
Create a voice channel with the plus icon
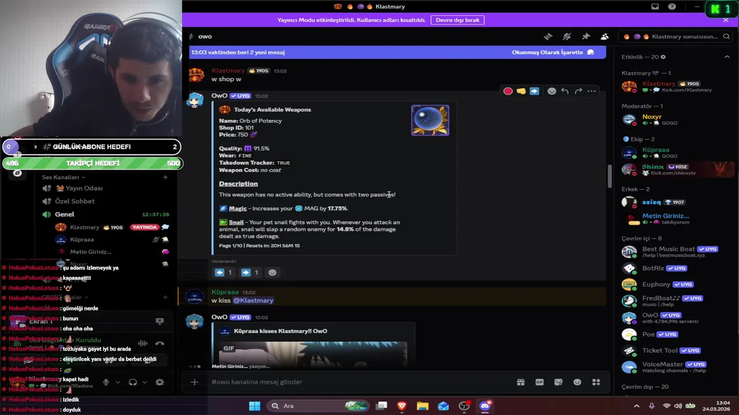(x=165, y=178)
